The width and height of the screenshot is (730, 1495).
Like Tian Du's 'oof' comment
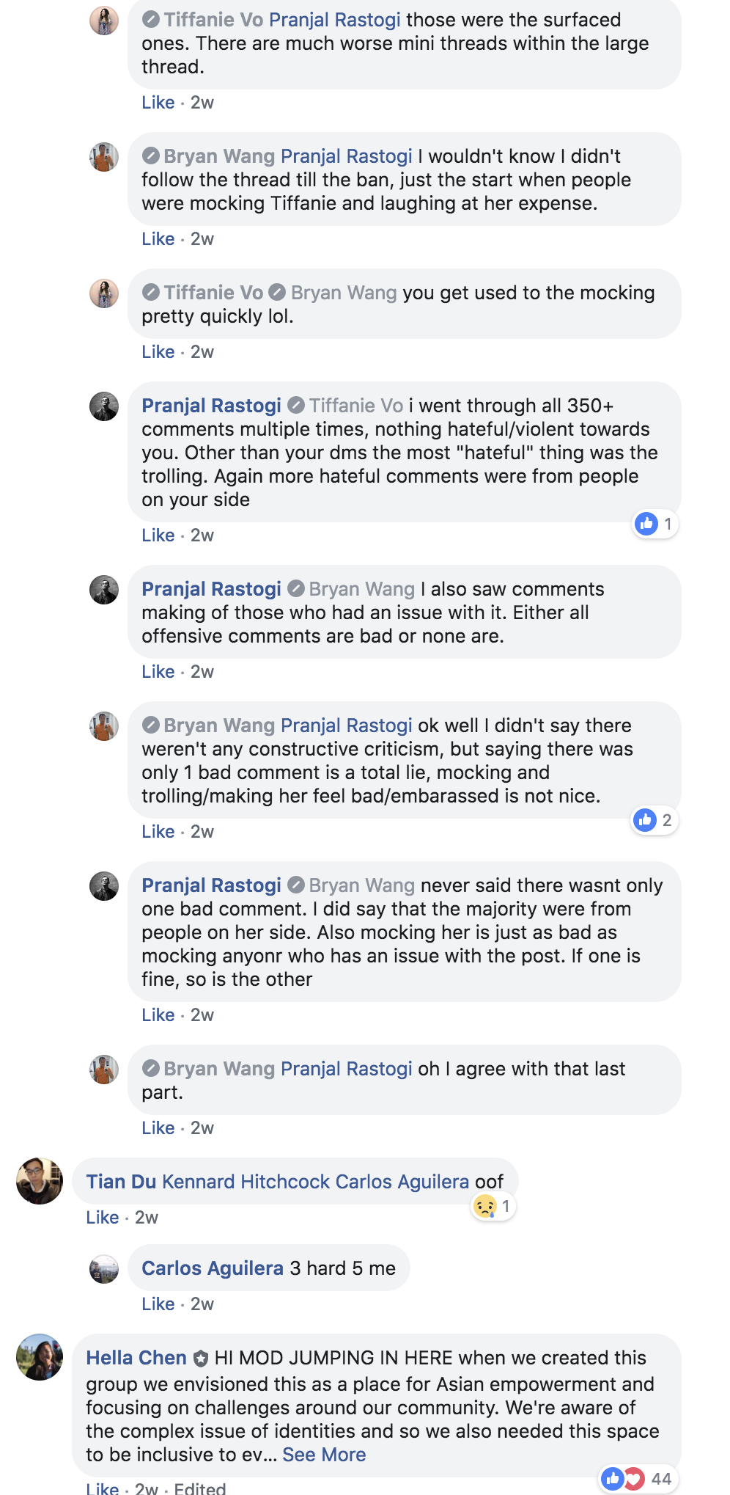[x=102, y=1217]
